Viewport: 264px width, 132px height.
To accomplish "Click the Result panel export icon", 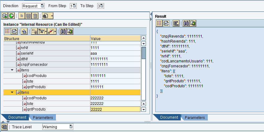I will tap(193, 23).
